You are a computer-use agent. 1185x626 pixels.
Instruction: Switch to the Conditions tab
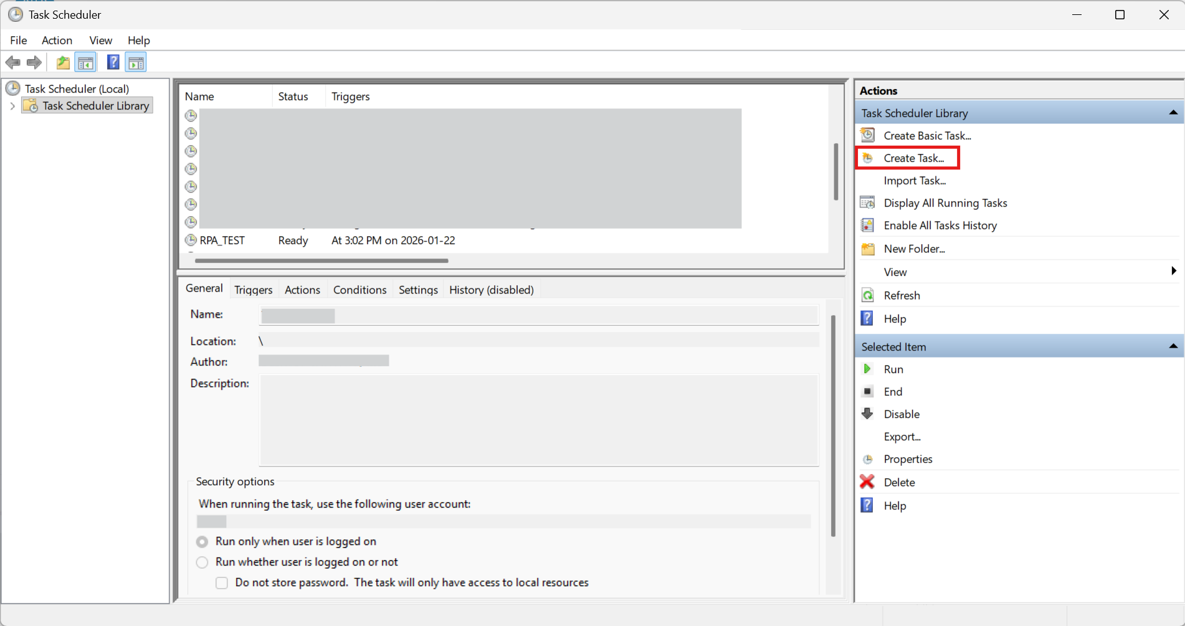click(x=359, y=290)
